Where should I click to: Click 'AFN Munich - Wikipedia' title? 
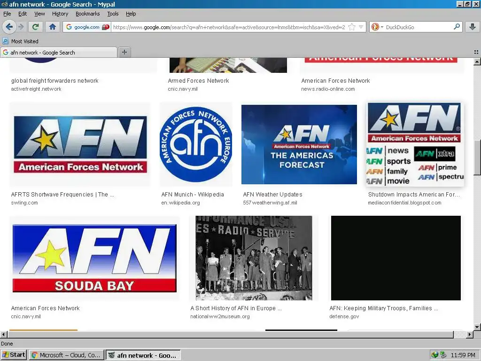tap(193, 194)
